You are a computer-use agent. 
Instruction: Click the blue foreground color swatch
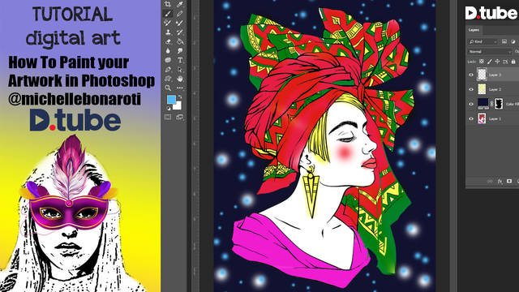(x=171, y=99)
